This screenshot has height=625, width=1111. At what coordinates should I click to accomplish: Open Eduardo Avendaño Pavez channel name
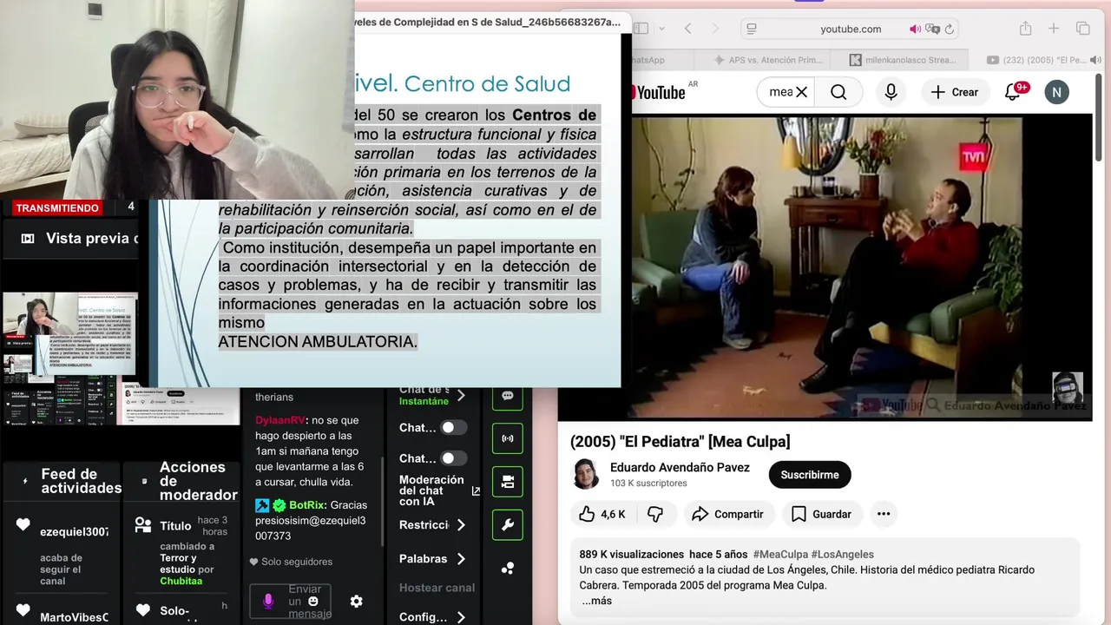(680, 467)
